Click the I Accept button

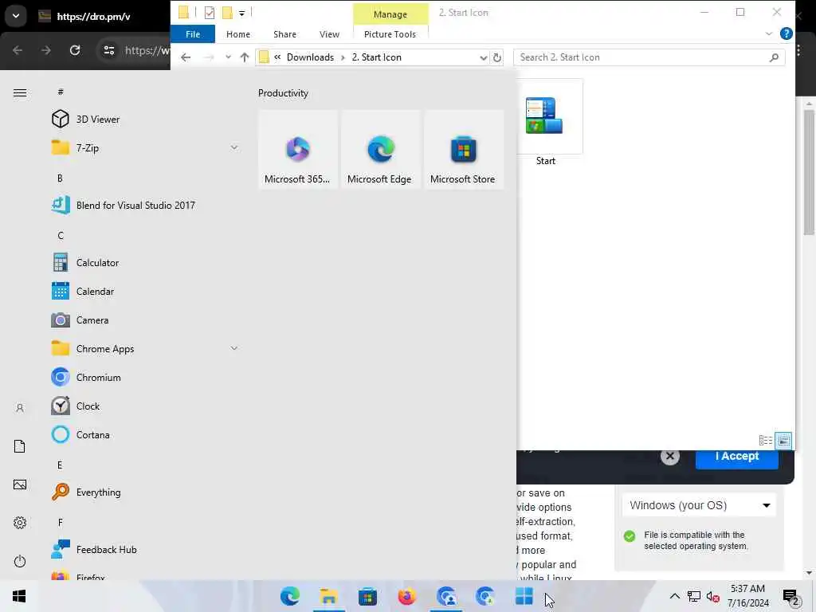pyautogui.click(x=737, y=456)
